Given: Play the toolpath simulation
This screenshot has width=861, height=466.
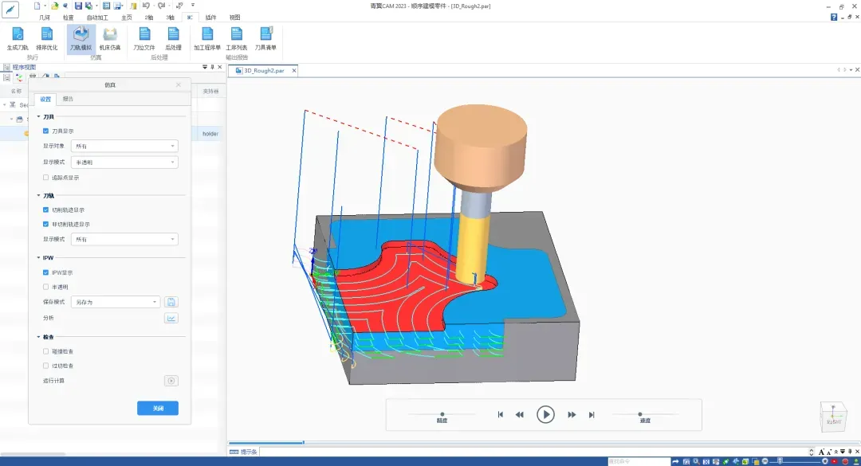Looking at the screenshot, I should (x=545, y=414).
